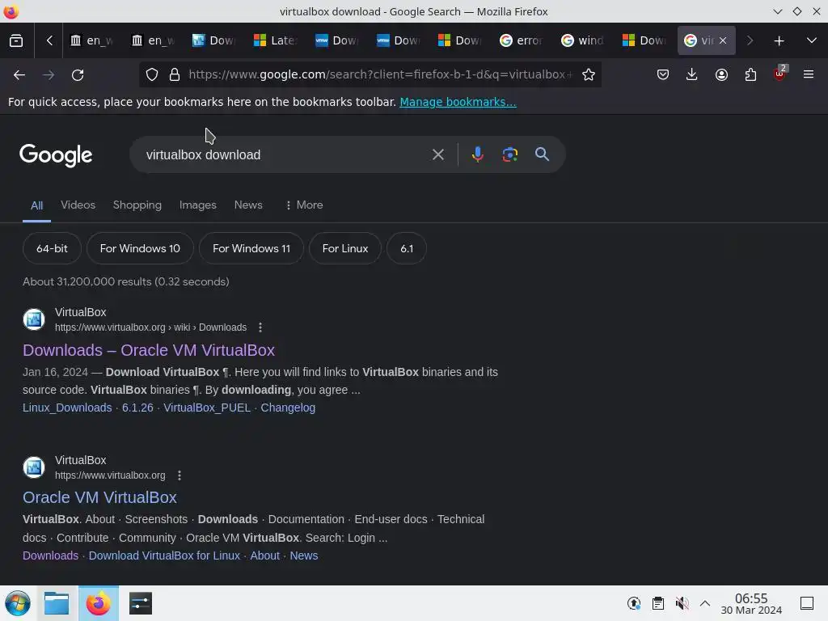Open Firefox View tab overview icon
Viewport: 828px width, 621px height.
[16, 40]
